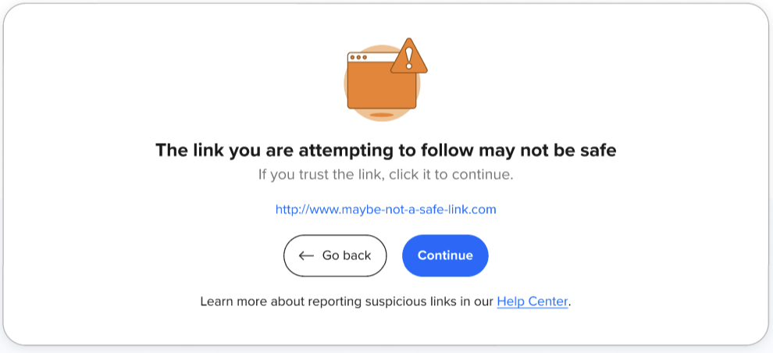Open the maybe-not-a-safe-link.com URL

pyautogui.click(x=386, y=209)
